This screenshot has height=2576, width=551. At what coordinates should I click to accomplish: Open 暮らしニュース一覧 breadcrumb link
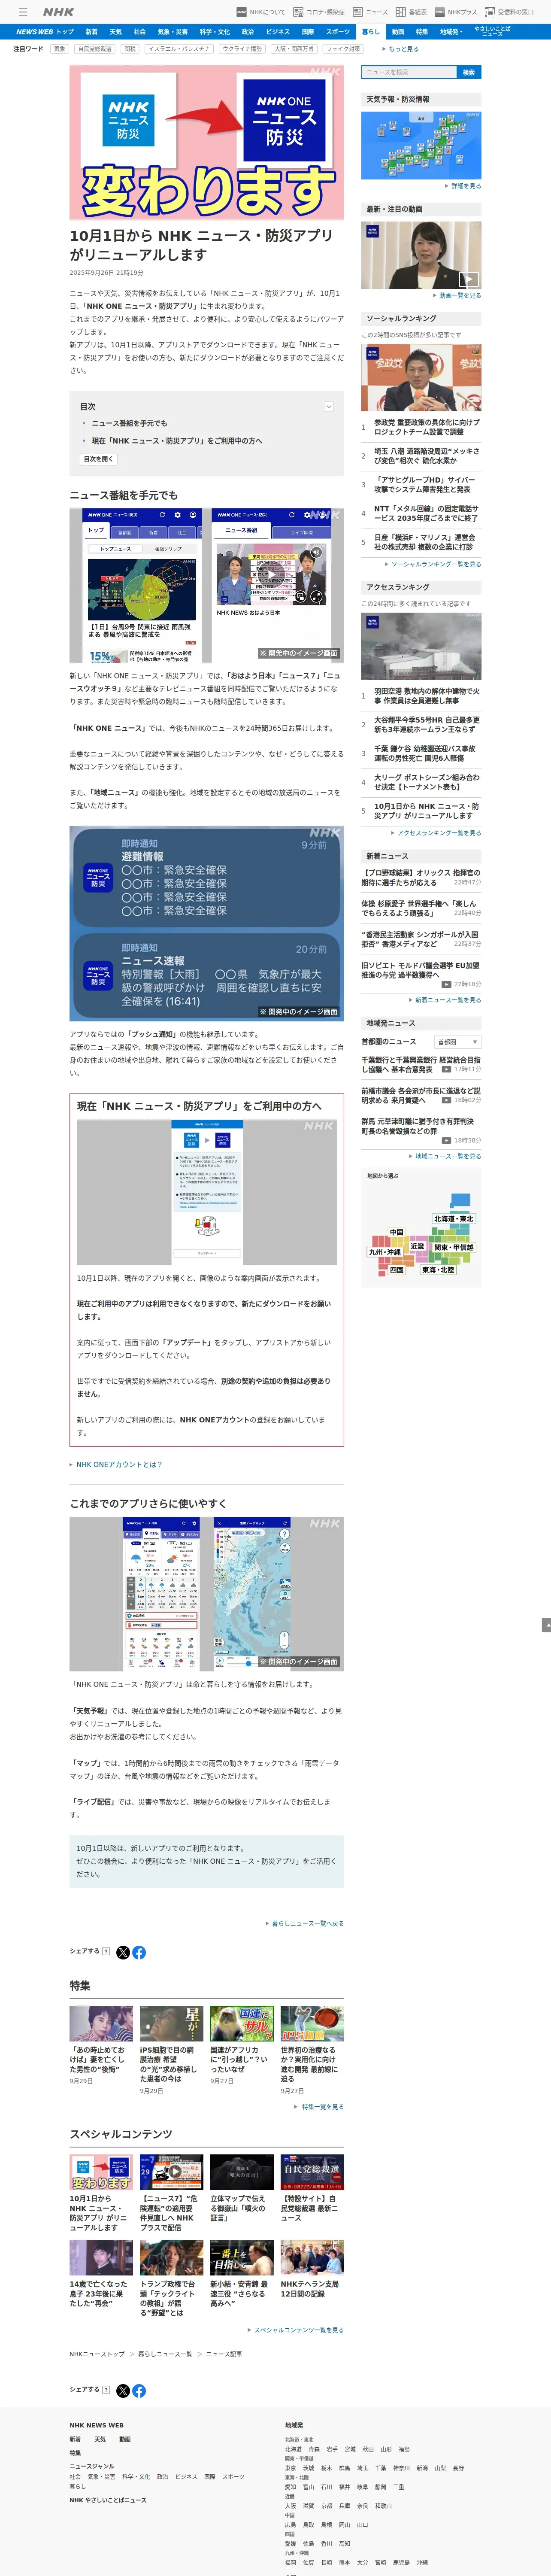click(x=165, y=2354)
